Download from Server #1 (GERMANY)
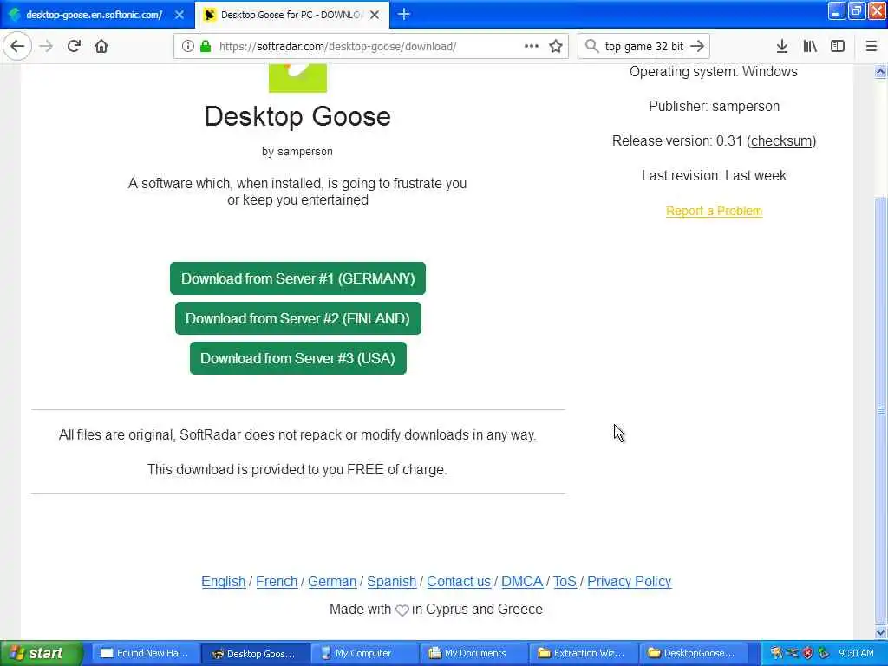 coord(298,278)
